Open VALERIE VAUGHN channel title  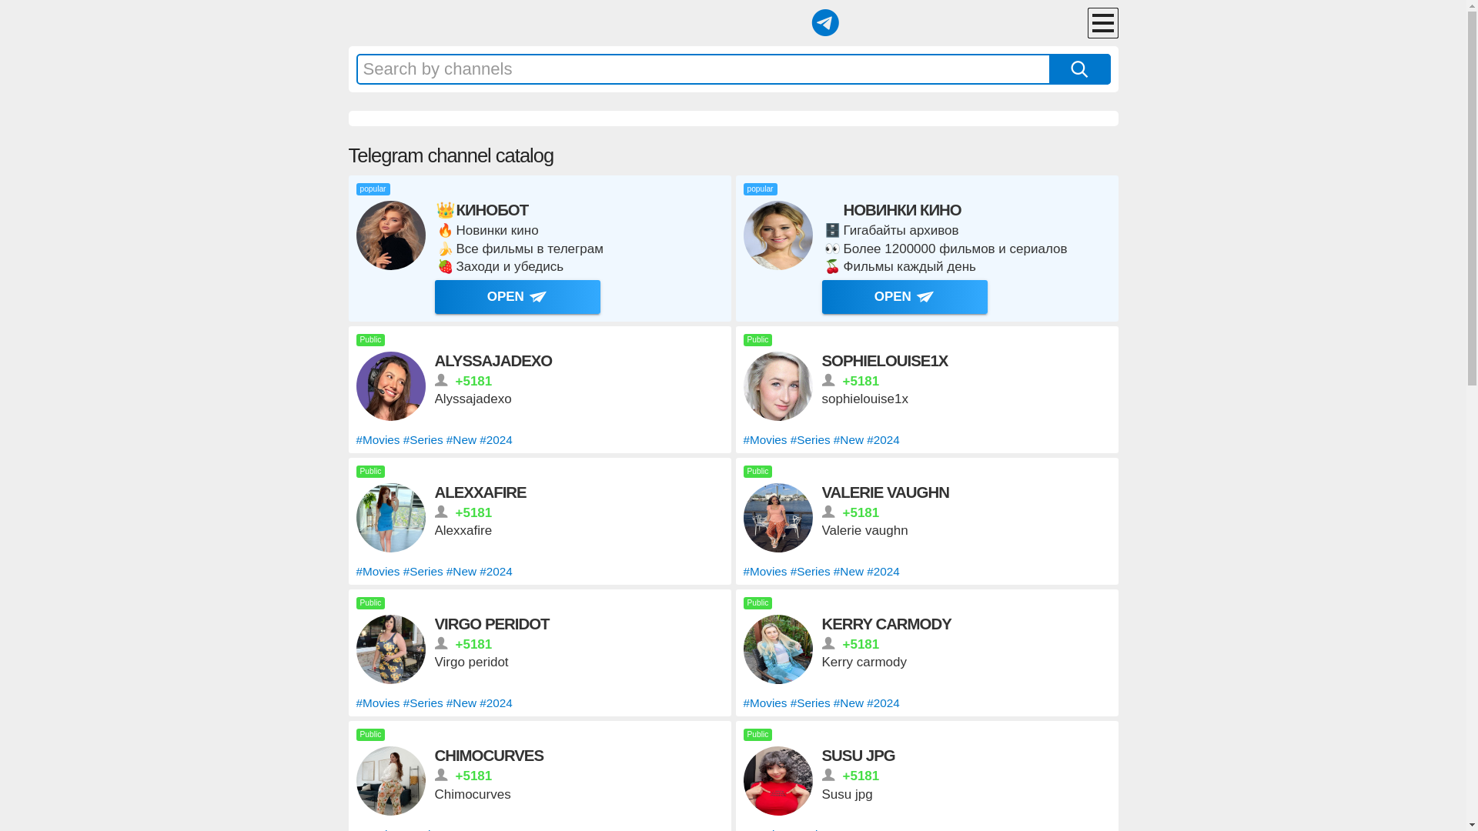pyautogui.click(x=885, y=492)
